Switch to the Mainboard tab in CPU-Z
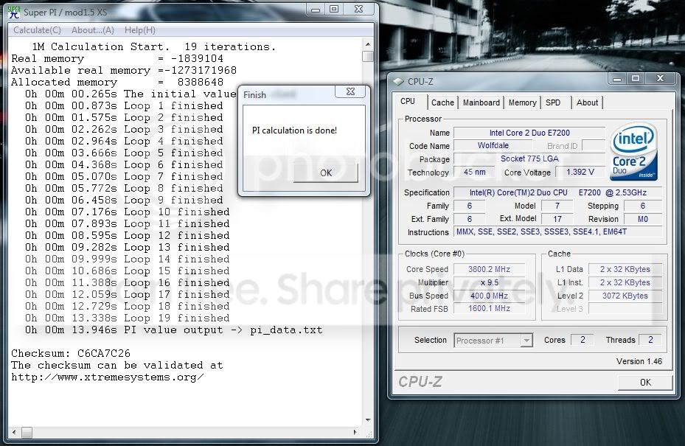Image resolution: width=685 pixels, height=446 pixels. click(481, 102)
